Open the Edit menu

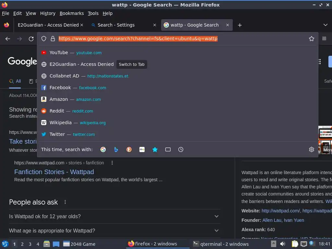click(18, 13)
